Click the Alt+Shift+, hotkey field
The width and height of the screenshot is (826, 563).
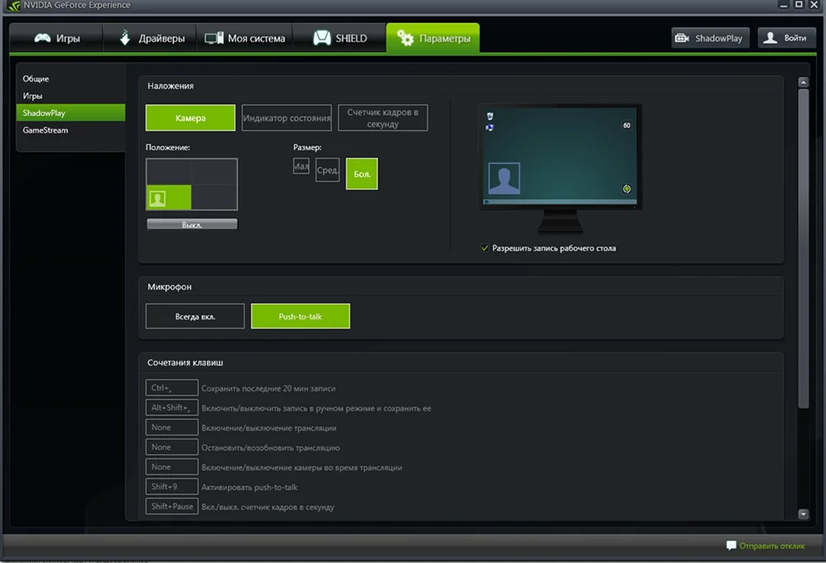coord(172,408)
